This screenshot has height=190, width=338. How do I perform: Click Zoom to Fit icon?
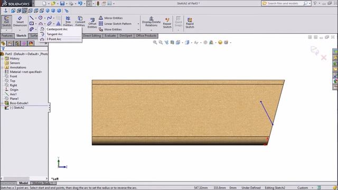tap(155, 42)
